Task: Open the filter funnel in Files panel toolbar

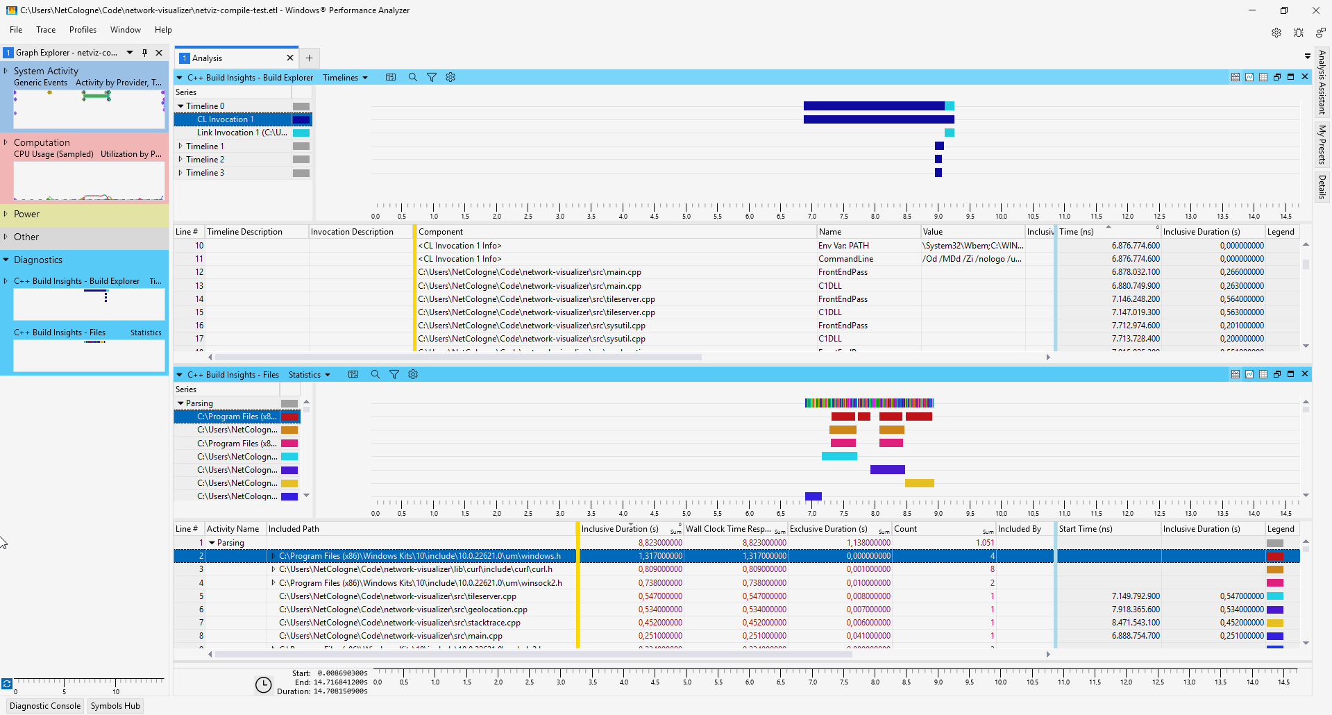Action: coord(394,375)
